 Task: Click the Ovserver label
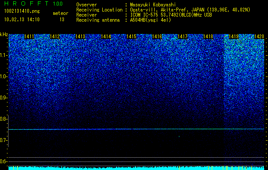point(86,5)
